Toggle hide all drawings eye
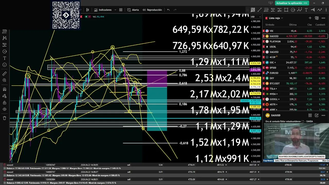329x185 pixels. click(x=4, y=109)
